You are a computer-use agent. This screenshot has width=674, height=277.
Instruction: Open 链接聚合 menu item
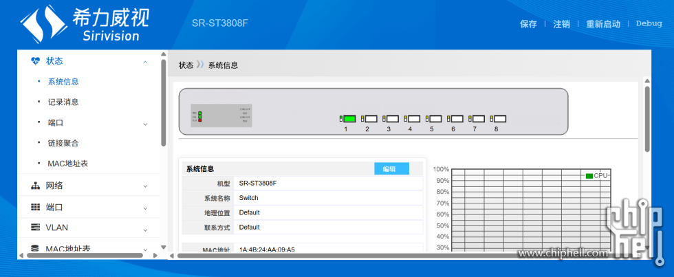(x=63, y=144)
